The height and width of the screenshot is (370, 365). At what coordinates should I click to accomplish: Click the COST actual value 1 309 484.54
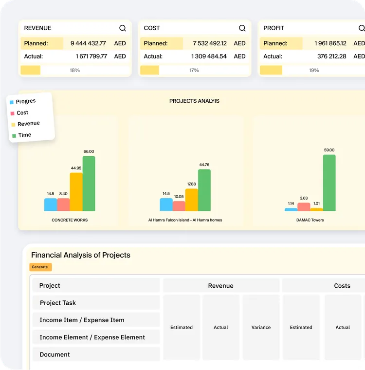(x=209, y=56)
